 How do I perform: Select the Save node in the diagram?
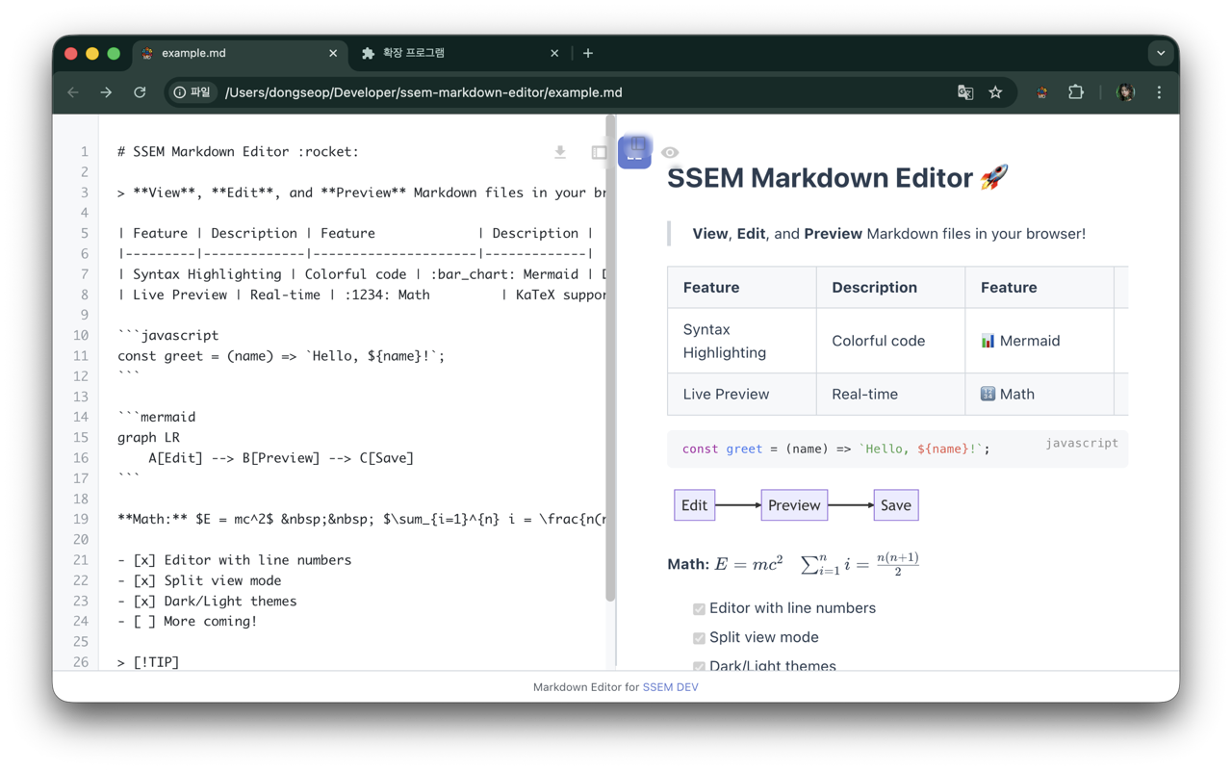pyautogui.click(x=895, y=505)
